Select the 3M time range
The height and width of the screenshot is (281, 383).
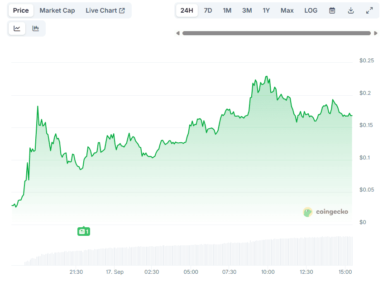click(x=247, y=10)
